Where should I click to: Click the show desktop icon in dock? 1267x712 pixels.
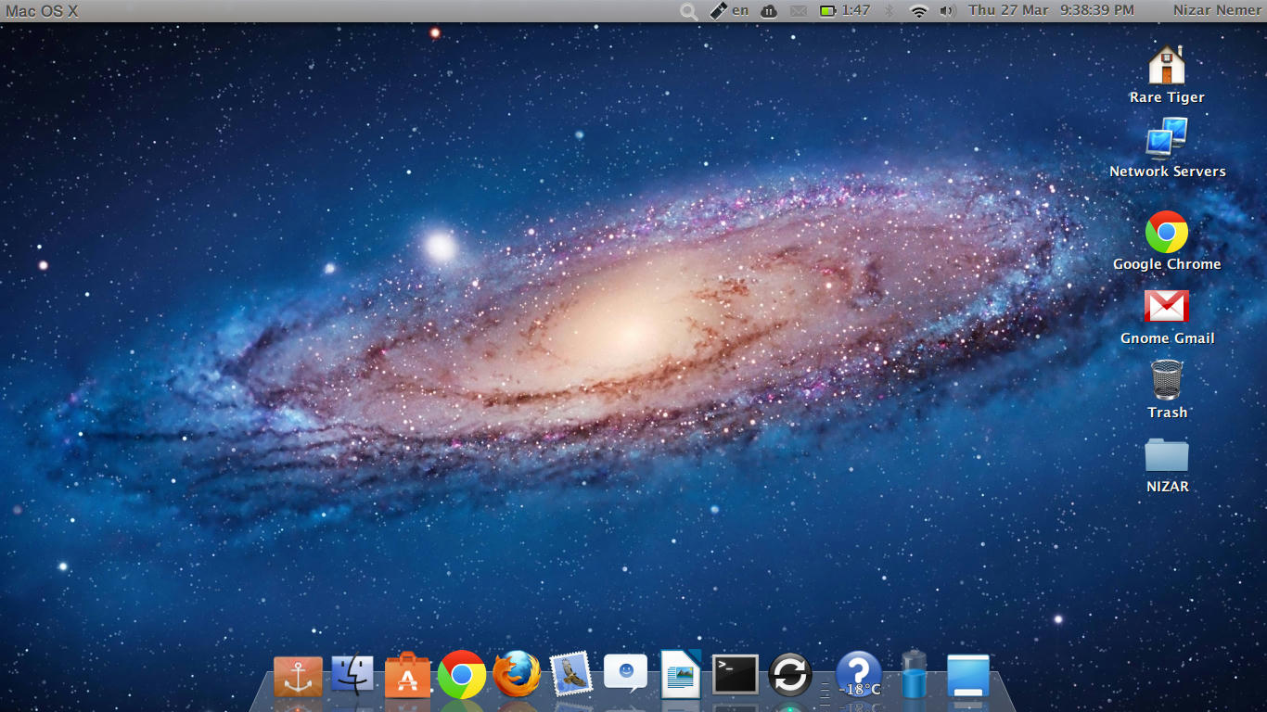[x=968, y=675]
